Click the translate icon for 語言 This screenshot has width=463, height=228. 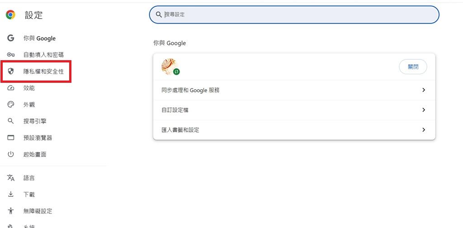[x=11, y=178]
